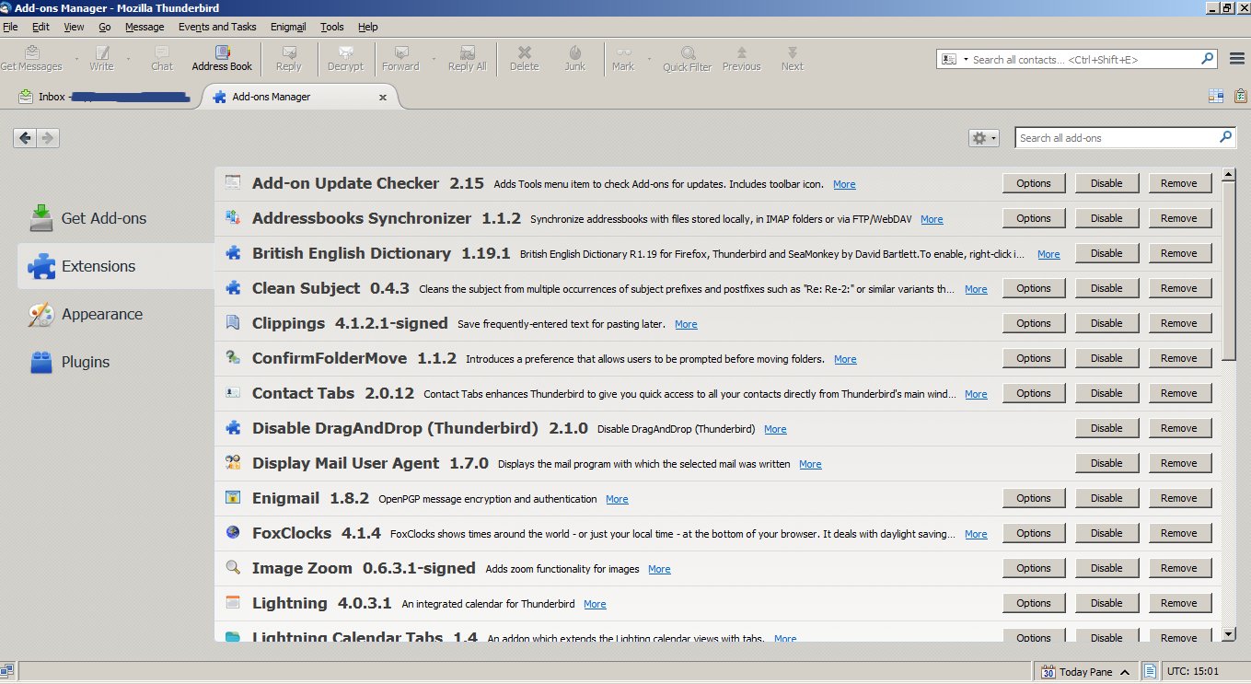
Task: Remove the British English Dictionary extension
Action: point(1179,253)
